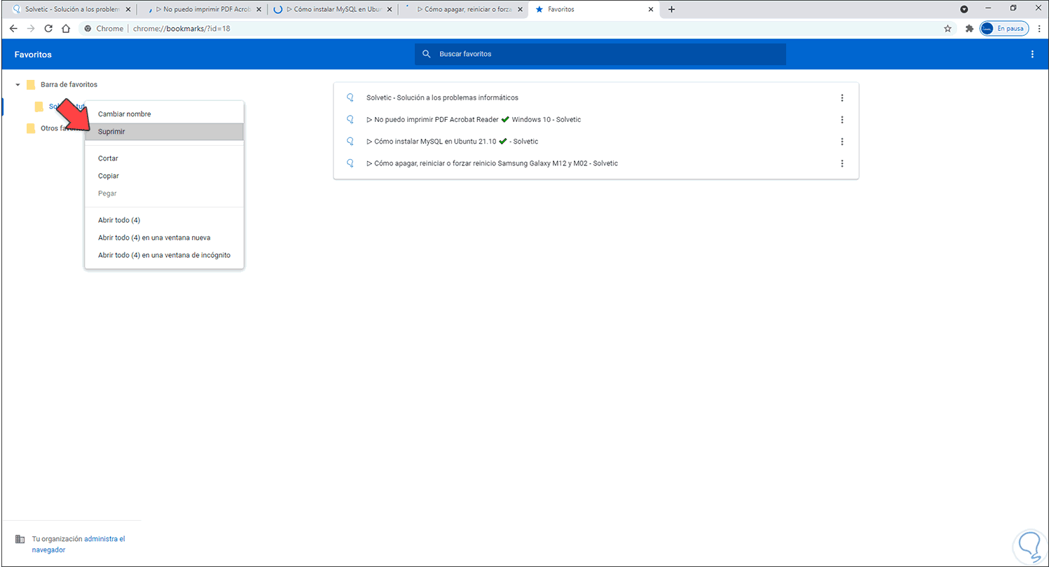Viewport: 1051px width, 567px height.
Task: Open the Extensions puzzle icon
Action: point(970,29)
